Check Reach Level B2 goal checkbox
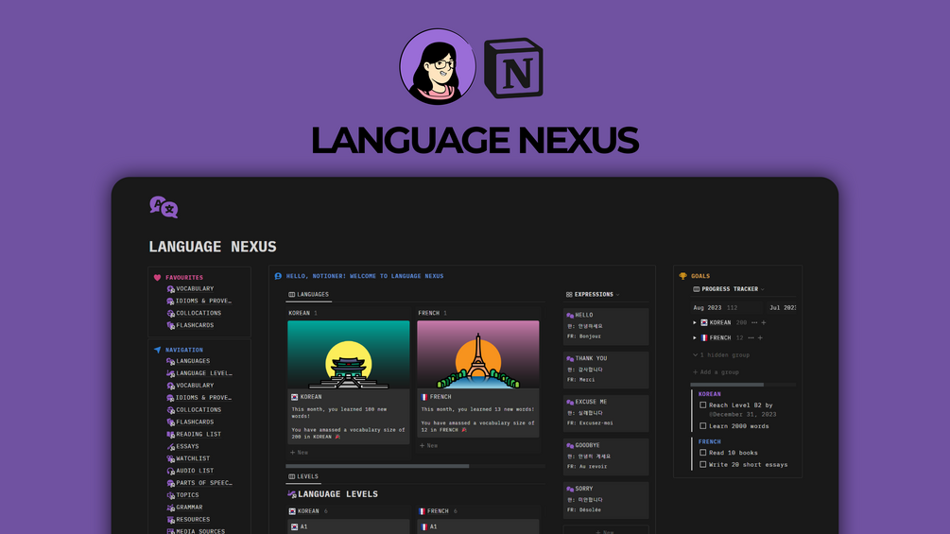 [x=702, y=405]
